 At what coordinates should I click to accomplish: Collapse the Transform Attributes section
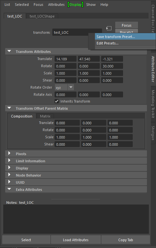pyautogui.click(x=9, y=51)
